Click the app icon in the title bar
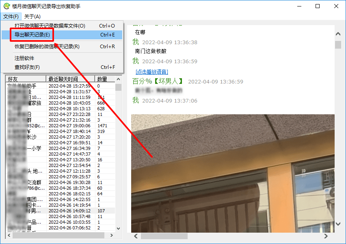Screen dimensions: 346x244 [x=6, y=6]
